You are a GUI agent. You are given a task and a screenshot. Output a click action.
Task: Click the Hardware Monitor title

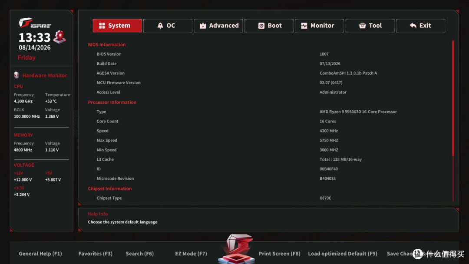tap(45, 76)
